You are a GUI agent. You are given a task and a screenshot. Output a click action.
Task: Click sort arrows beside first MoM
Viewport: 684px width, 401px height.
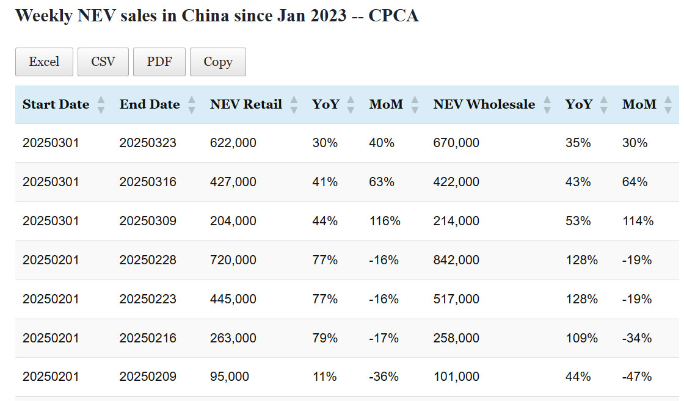415,105
